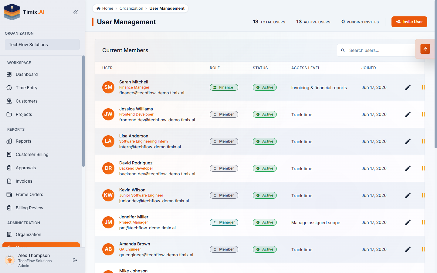Click Jennifer Miller's JM avatar
This screenshot has width=437, height=273.
pyautogui.click(x=108, y=222)
